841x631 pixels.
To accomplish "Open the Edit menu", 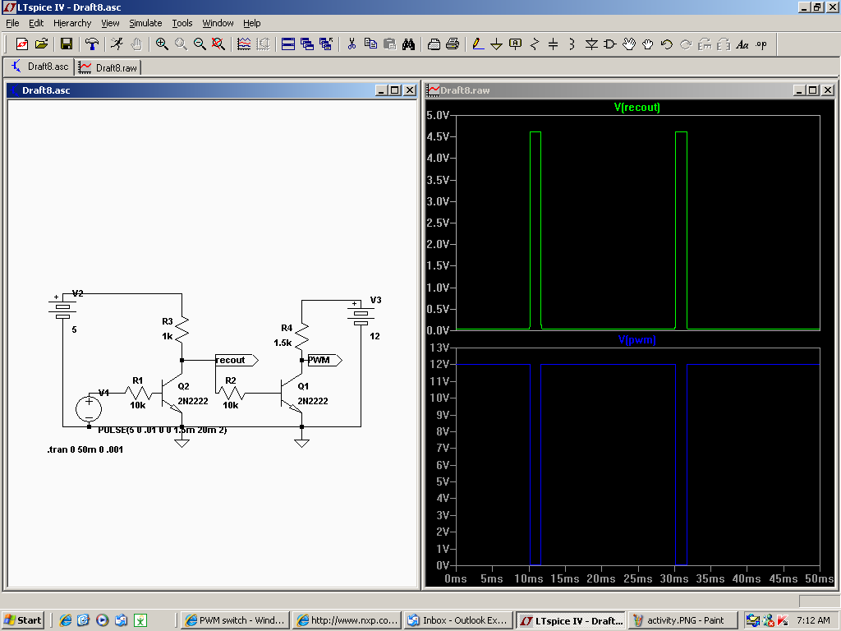I will point(36,23).
